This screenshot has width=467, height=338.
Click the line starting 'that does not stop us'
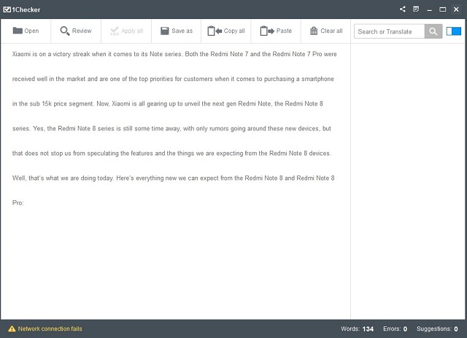(172, 154)
